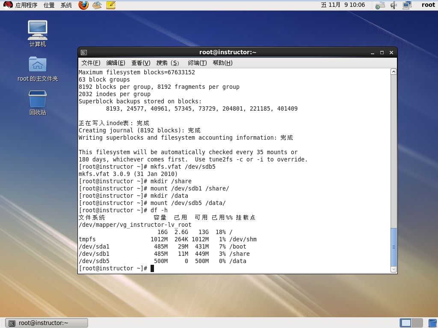Click the trash applet in bottom panel
Screen dimensions: 438x328
click(433, 323)
